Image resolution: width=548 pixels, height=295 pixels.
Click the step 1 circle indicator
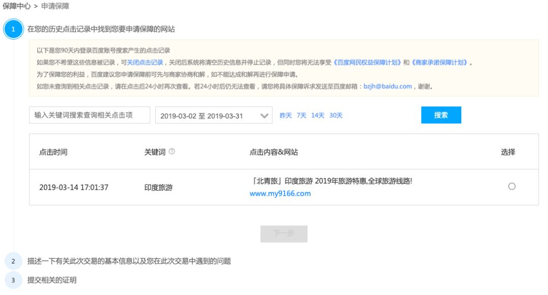click(x=13, y=29)
